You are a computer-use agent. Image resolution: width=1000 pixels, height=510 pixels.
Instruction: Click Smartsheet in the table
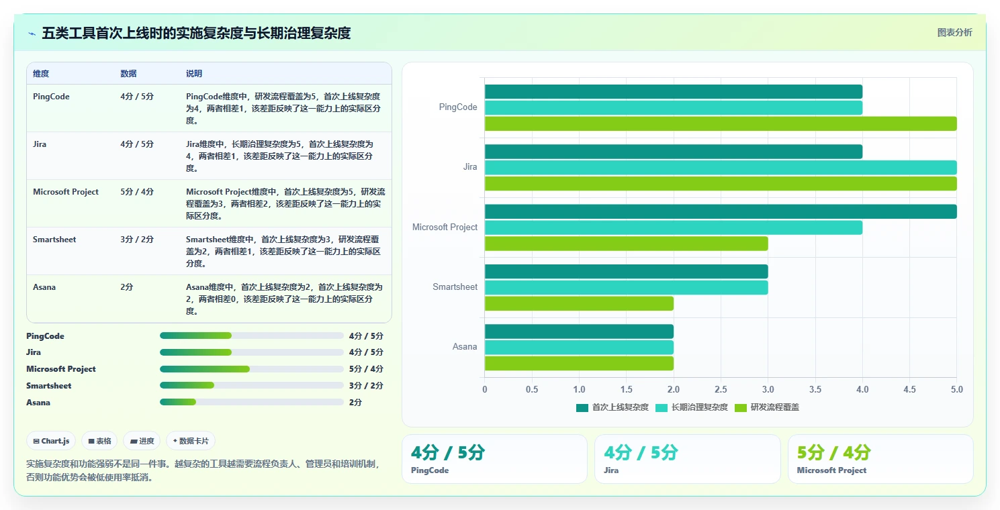tap(54, 240)
